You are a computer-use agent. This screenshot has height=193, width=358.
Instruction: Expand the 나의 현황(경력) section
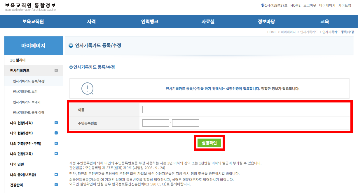[56, 133]
